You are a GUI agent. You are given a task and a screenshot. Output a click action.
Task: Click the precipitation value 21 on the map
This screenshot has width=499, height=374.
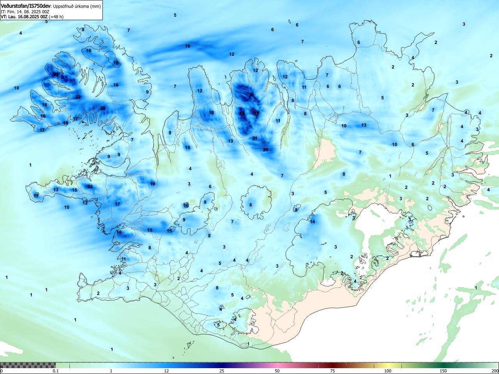tap(255, 138)
